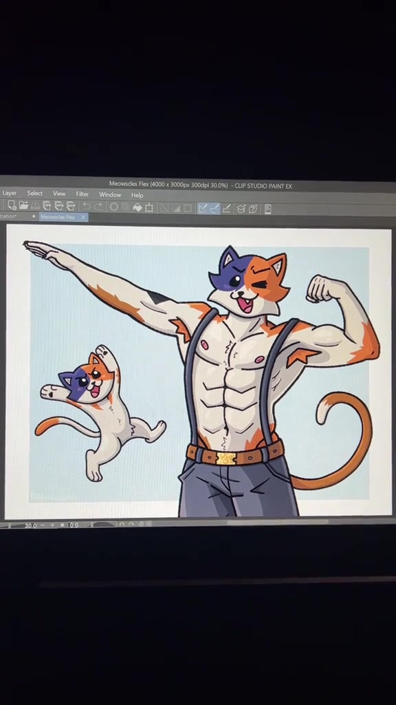Toggle the Snap to Ruler button
Image resolution: width=396 pixels, height=705 pixels.
pyautogui.click(x=203, y=208)
